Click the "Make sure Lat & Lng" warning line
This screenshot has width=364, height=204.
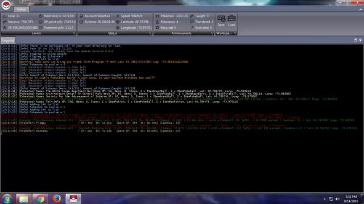[x=95, y=62]
